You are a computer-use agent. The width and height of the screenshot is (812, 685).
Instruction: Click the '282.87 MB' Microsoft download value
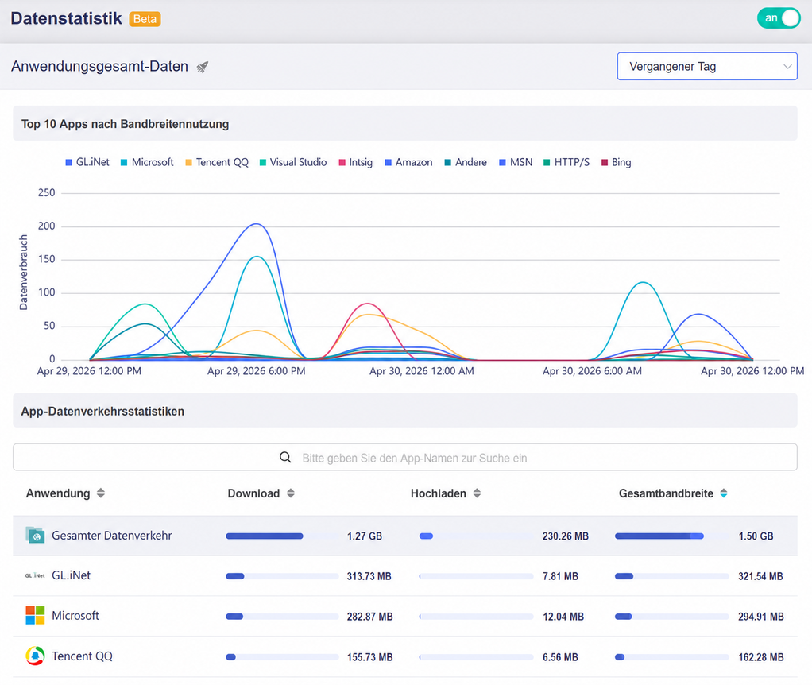click(x=369, y=617)
